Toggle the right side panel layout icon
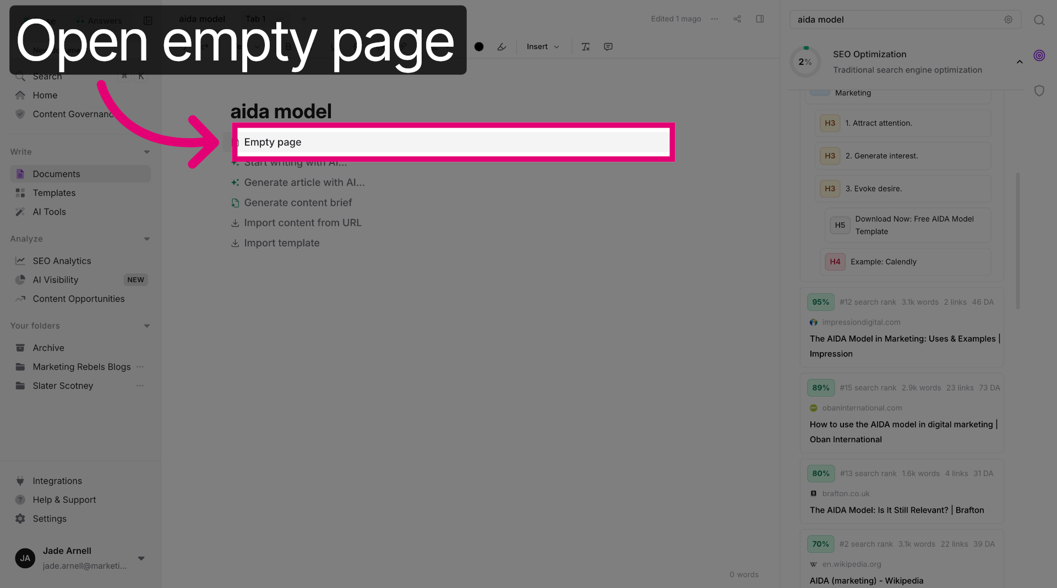The width and height of the screenshot is (1057, 588). (760, 19)
